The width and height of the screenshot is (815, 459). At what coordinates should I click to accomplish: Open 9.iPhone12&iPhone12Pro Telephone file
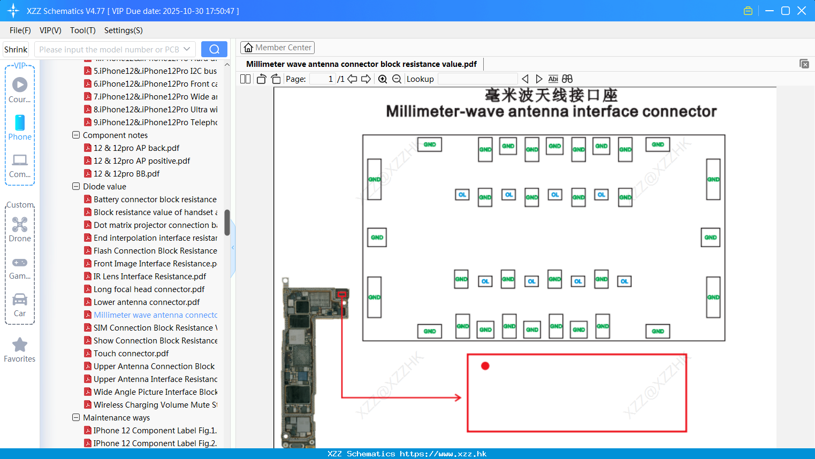point(151,122)
